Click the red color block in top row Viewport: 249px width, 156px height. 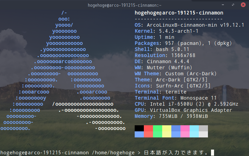[149, 128]
